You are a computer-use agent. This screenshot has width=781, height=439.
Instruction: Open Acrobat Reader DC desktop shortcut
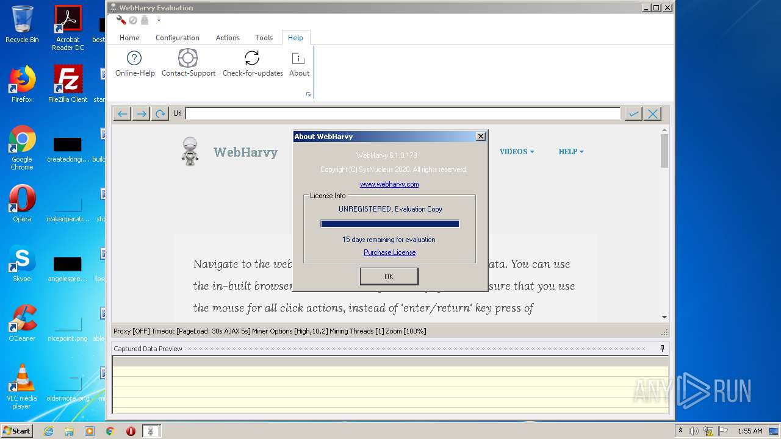click(68, 28)
